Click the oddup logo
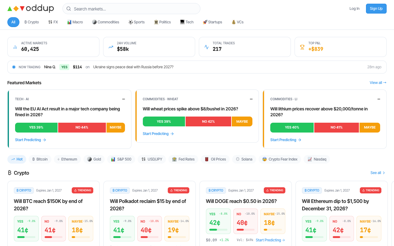 tap(31, 9)
